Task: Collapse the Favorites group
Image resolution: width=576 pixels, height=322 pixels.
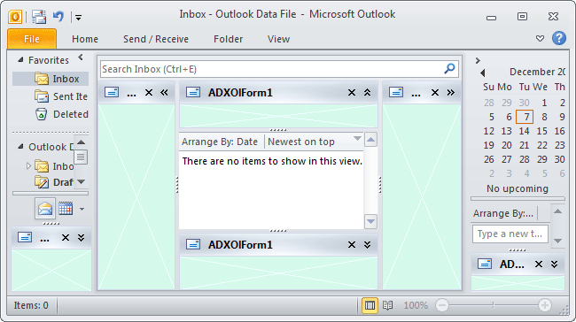Action: (x=21, y=59)
